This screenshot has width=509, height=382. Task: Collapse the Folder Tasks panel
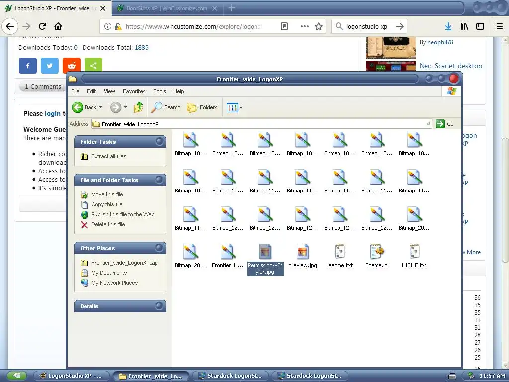pos(159,141)
